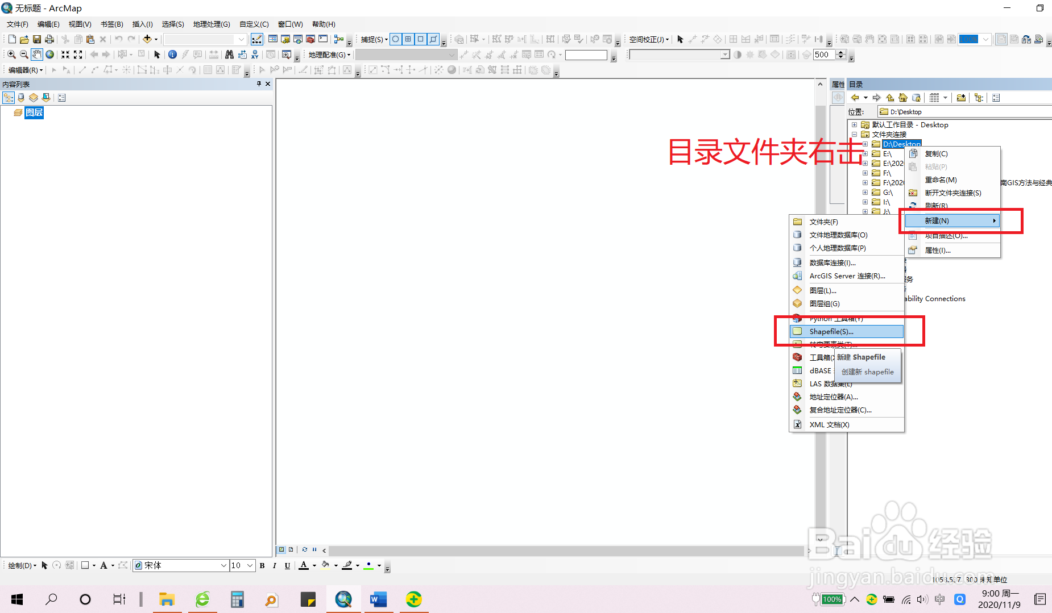Enable point snapping on the 捕捉 toolbar
The image size is (1052, 613).
pos(395,39)
